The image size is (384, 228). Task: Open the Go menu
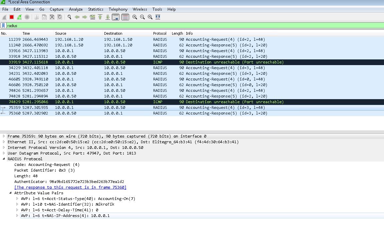point(42,9)
